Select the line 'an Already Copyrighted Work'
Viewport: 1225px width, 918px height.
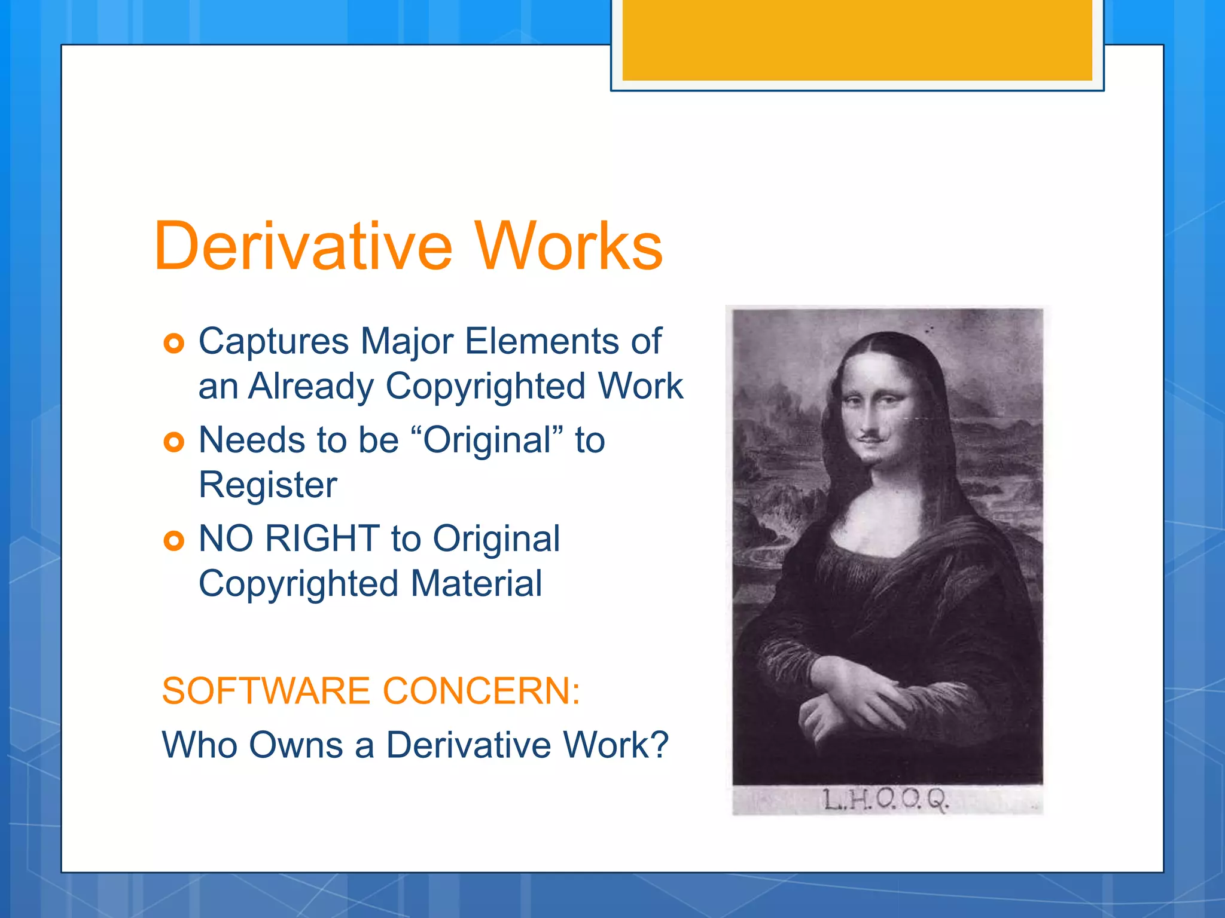click(440, 386)
